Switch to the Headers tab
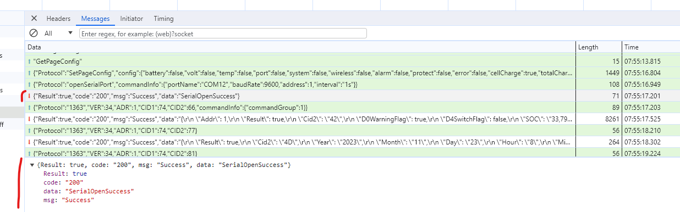The height and width of the screenshot is (212, 680). pyautogui.click(x=58, y=19)
